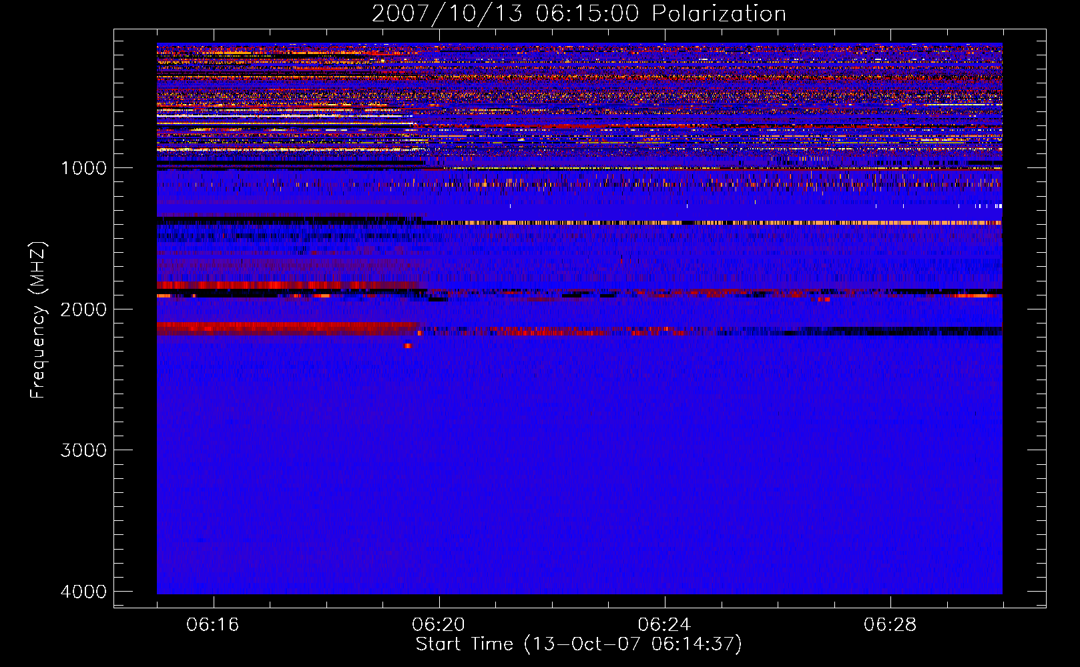Click the 06:20 time tick label
Image resolution: width=1080 pixels, height=667 pixels.
pos(439,624)
